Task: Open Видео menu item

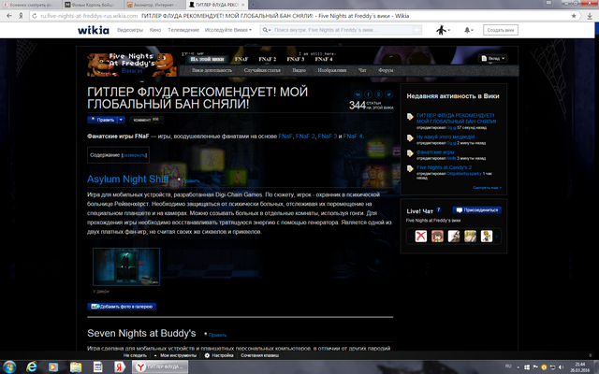Action: point(299,70)
